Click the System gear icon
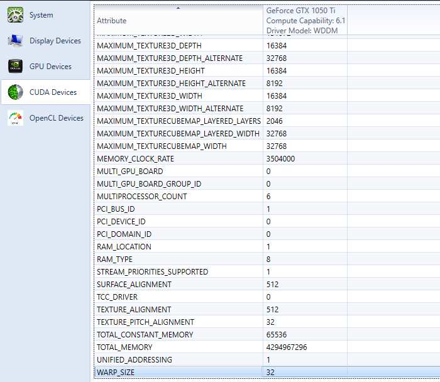The width and height of the screenshot is (440, 382). (x=15, y=15)
